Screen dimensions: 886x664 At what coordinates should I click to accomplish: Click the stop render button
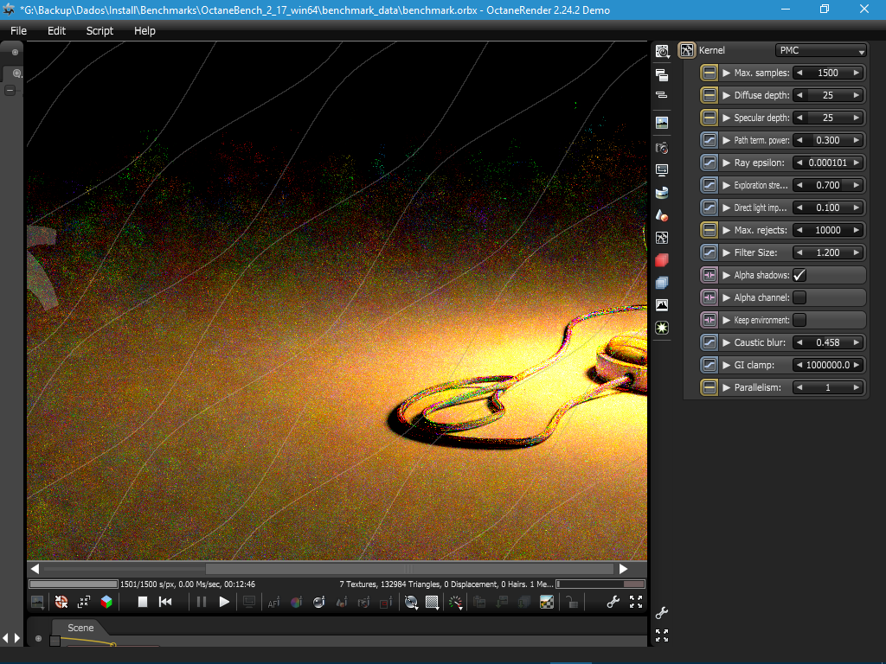[x=143, y=602]
